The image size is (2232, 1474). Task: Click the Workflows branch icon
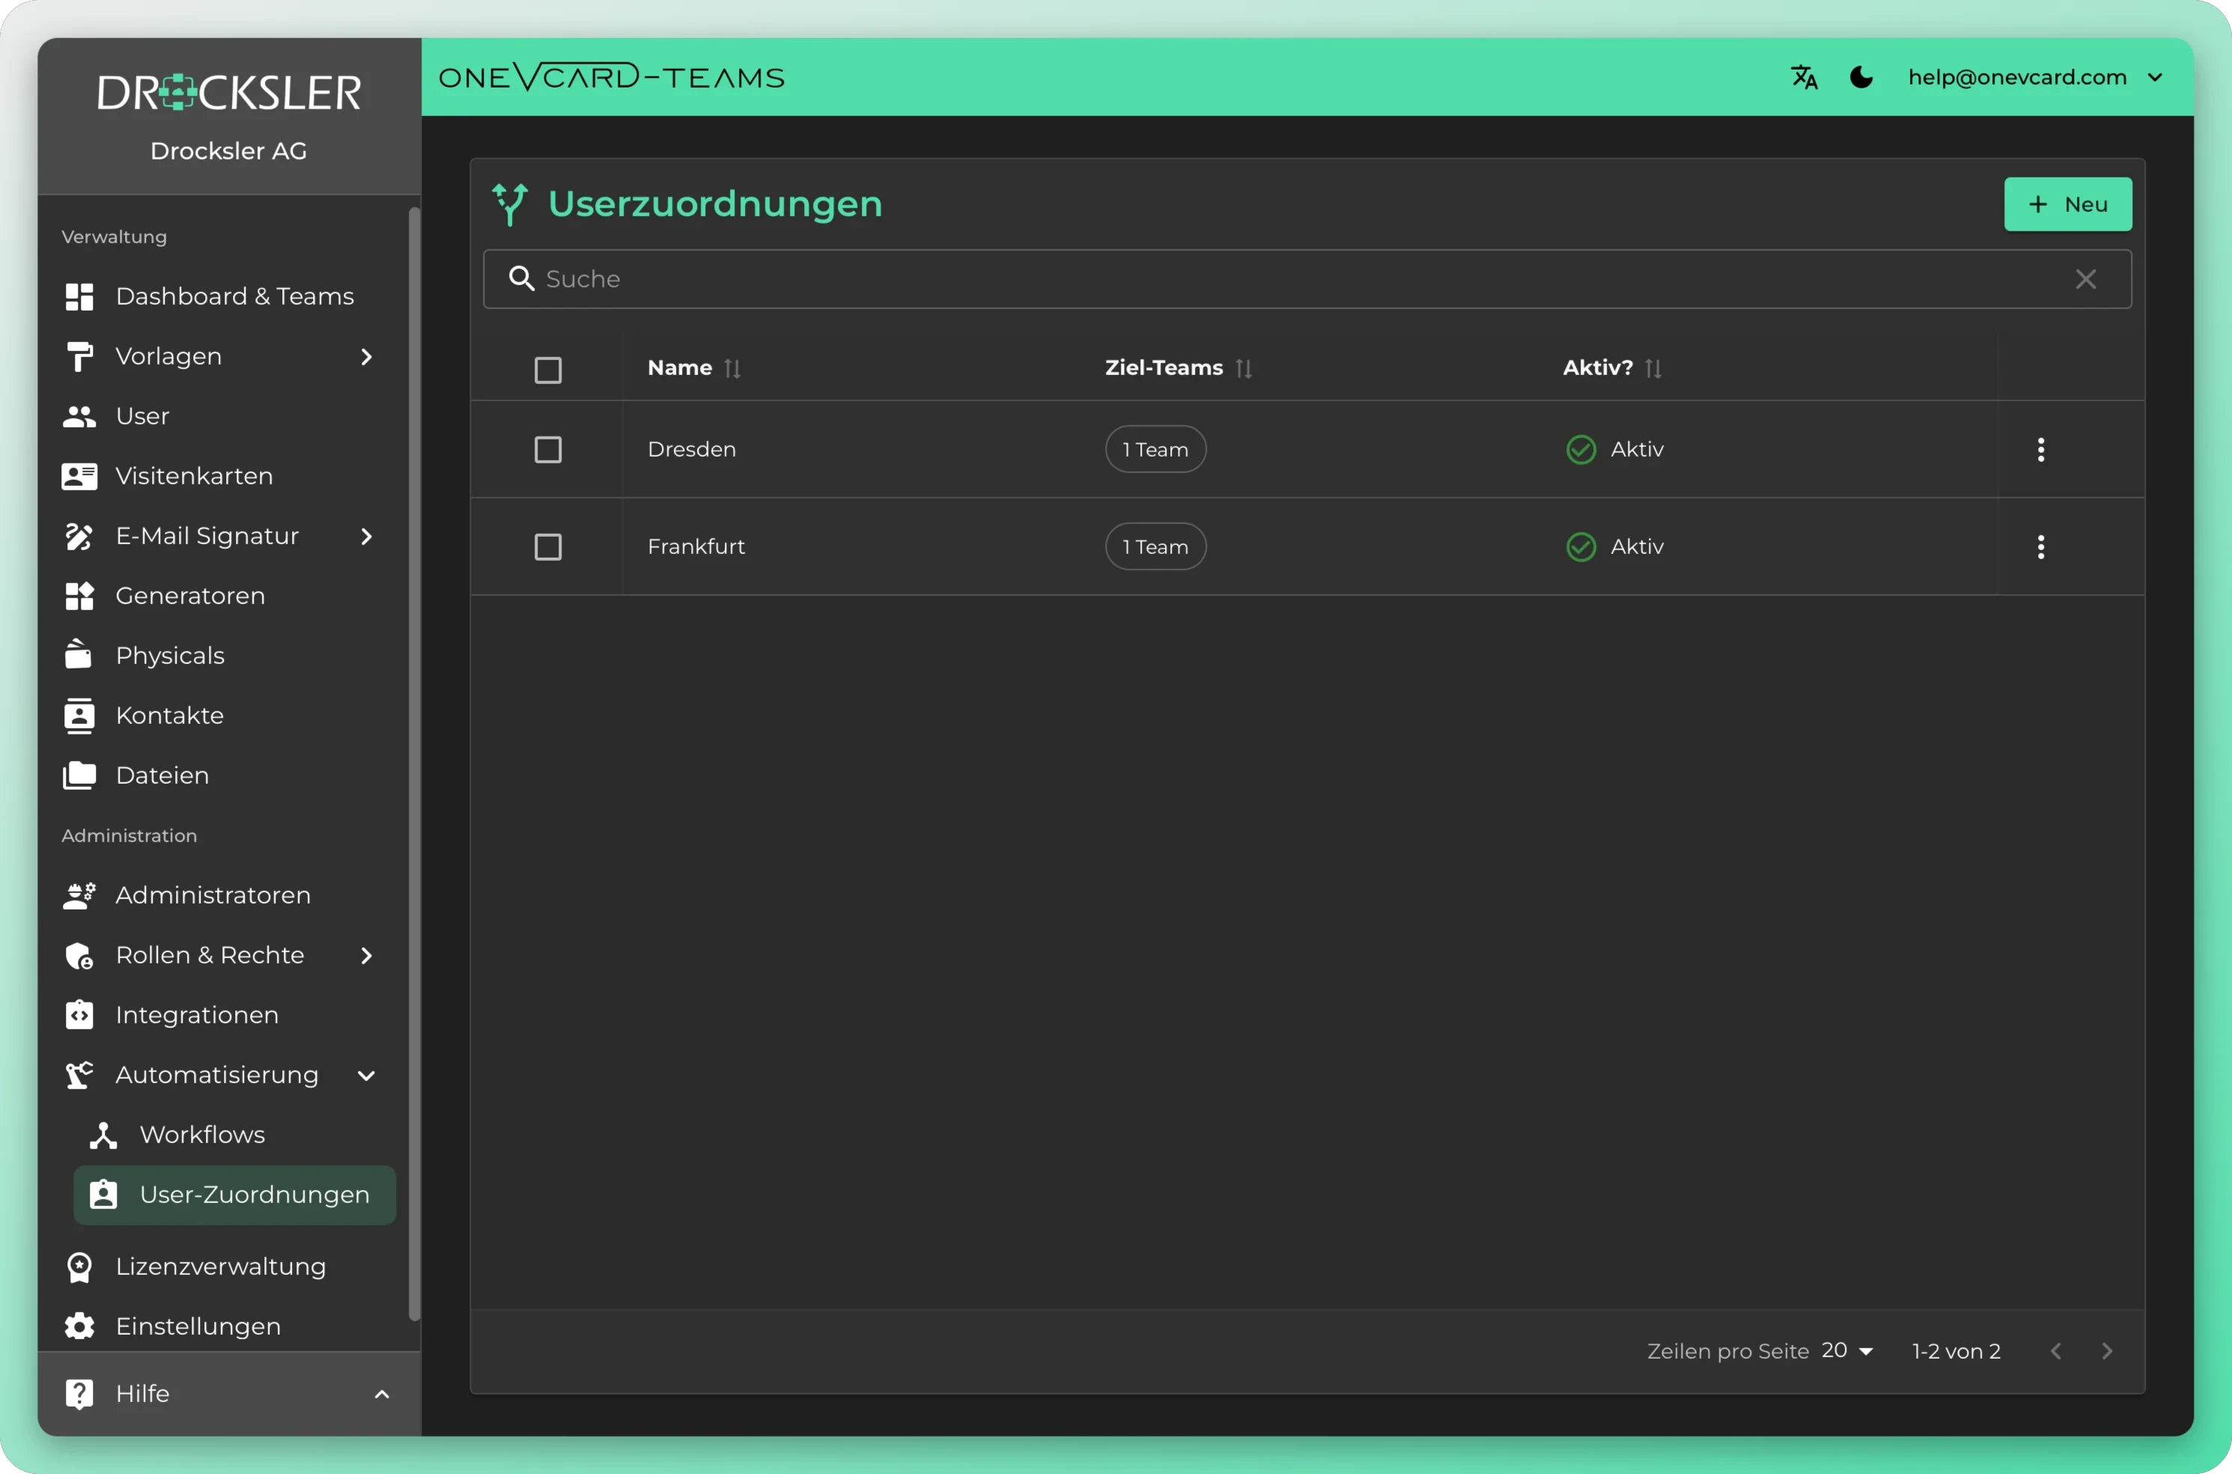click(103, 1135)
